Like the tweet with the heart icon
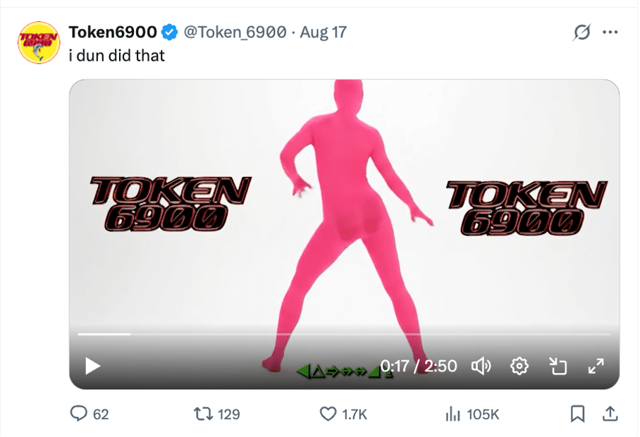 point(328,414)
